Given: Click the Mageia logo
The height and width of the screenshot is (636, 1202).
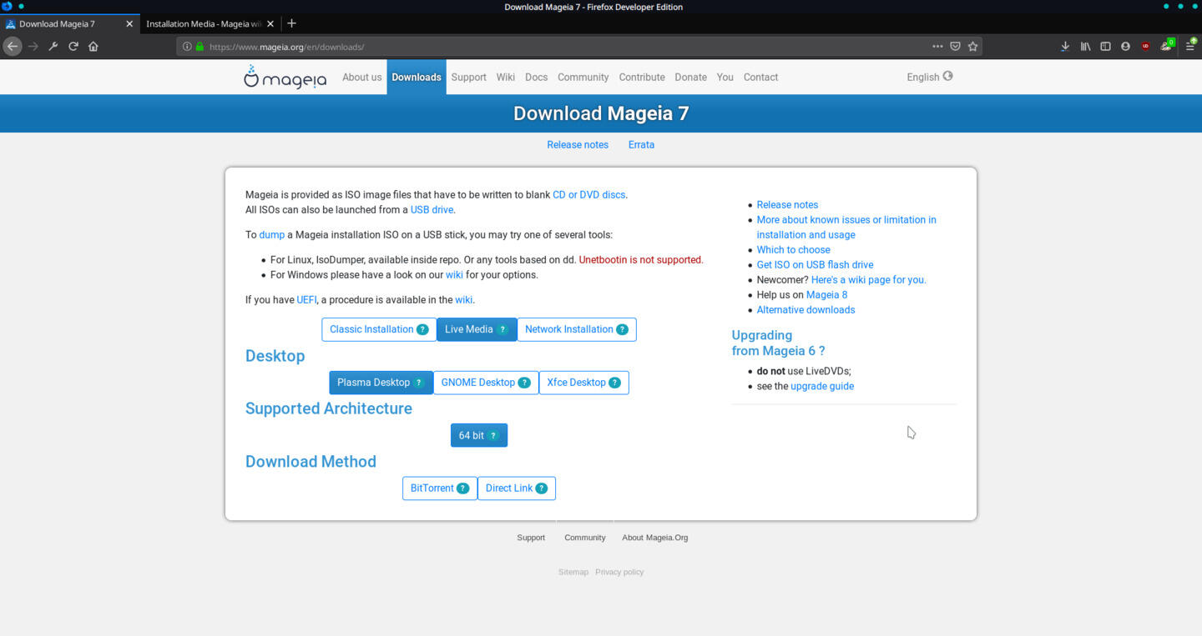Looking at the screenshot, I should pos(285,77).
